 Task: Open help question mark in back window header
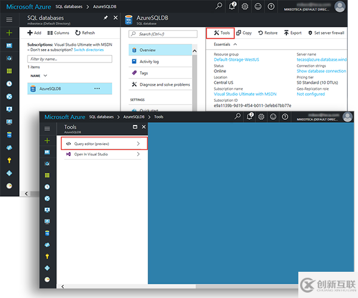[x=271, y=7]
